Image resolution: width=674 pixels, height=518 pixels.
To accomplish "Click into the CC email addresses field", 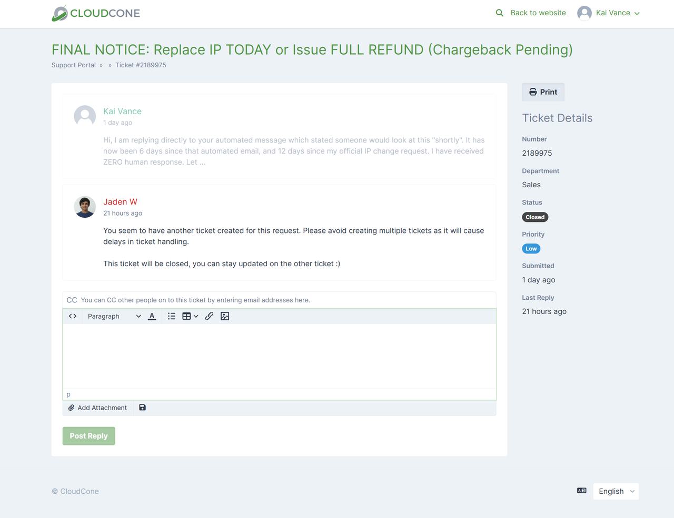I will click(279, 300).
